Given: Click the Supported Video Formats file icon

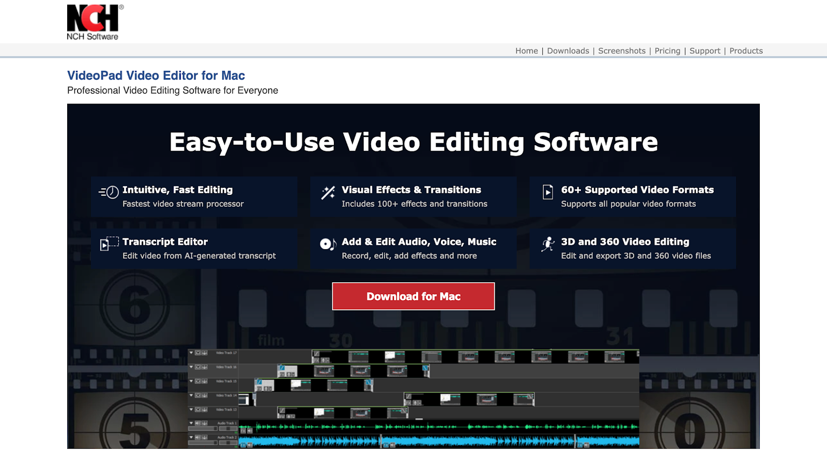Looking at the screenshot, I should [548, 192].
